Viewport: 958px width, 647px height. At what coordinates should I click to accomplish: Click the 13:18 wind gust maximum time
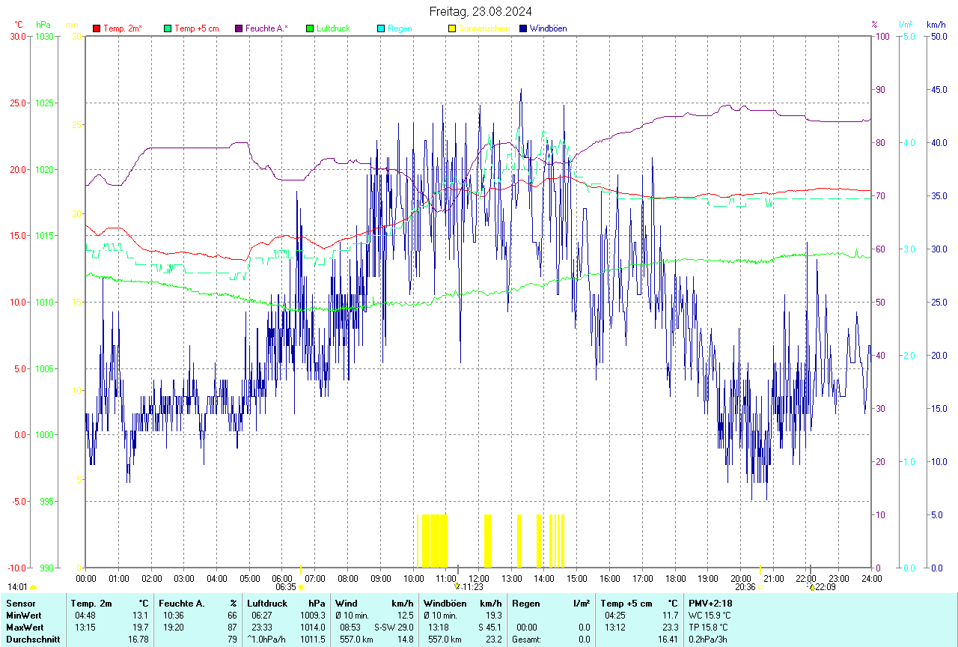click(x=439, y=627)
